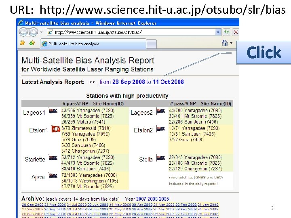
Task: Click the flag icon next to Starlette
Action: click(53, 158)
